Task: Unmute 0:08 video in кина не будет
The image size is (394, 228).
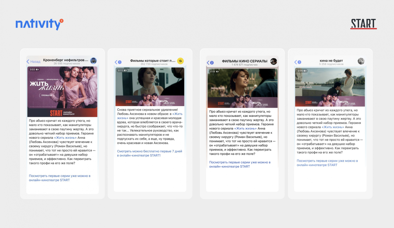Action: point(305,71)
